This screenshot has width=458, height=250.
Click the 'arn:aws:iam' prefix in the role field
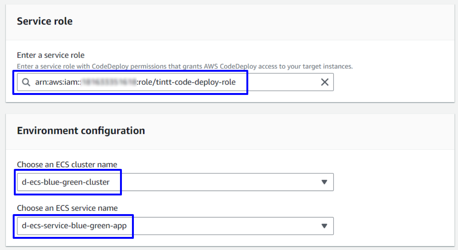click(x=56, y=82)
